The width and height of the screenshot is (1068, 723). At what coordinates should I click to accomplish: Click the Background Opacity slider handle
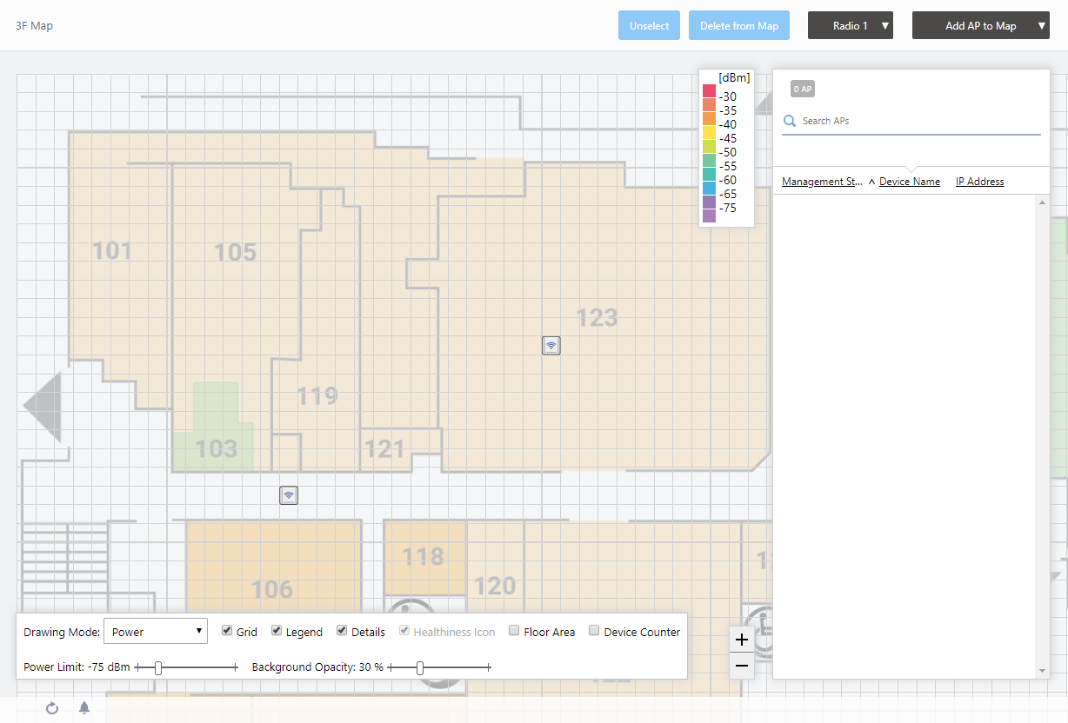420,667
